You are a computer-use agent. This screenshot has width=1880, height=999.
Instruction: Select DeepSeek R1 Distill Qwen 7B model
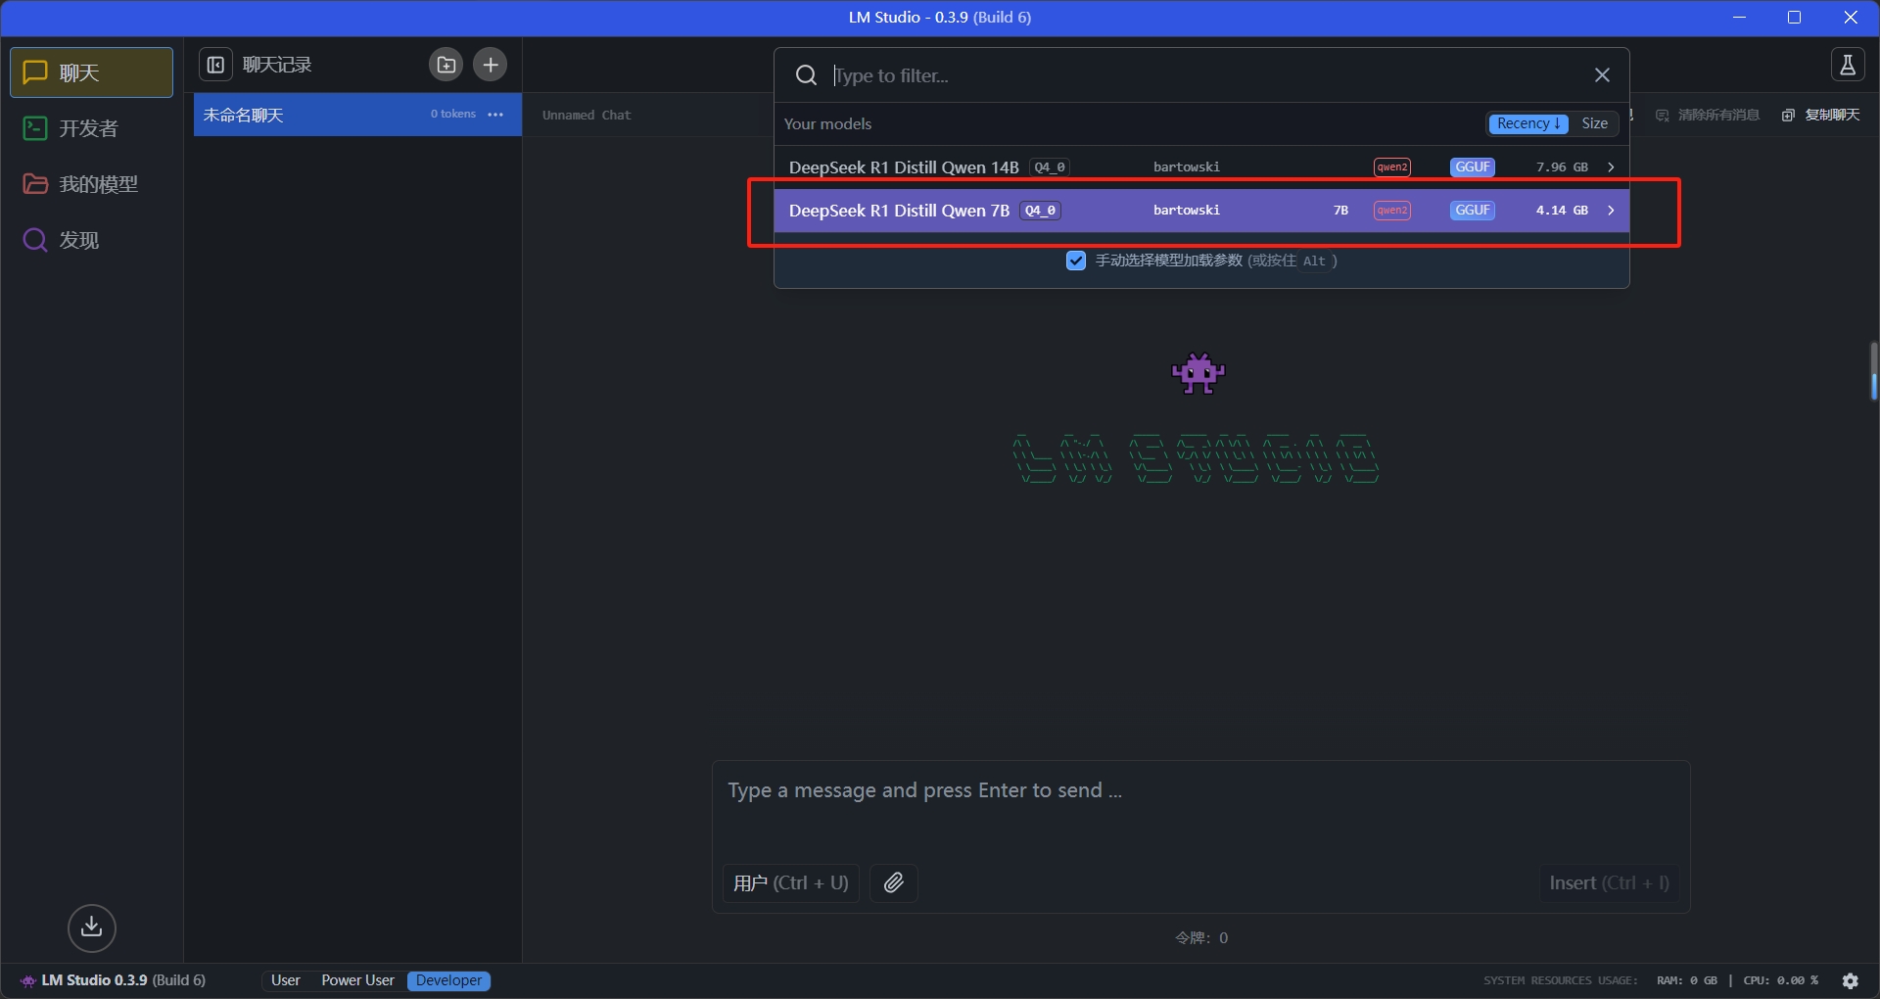point(1201,211)
